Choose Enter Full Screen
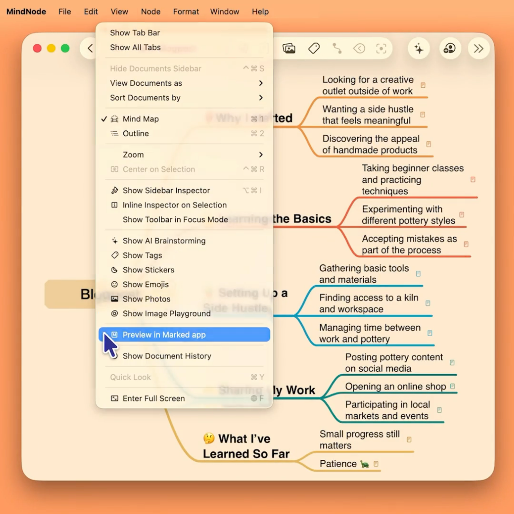The height and width of the screenshot is (514, 514). coord(184,398)
